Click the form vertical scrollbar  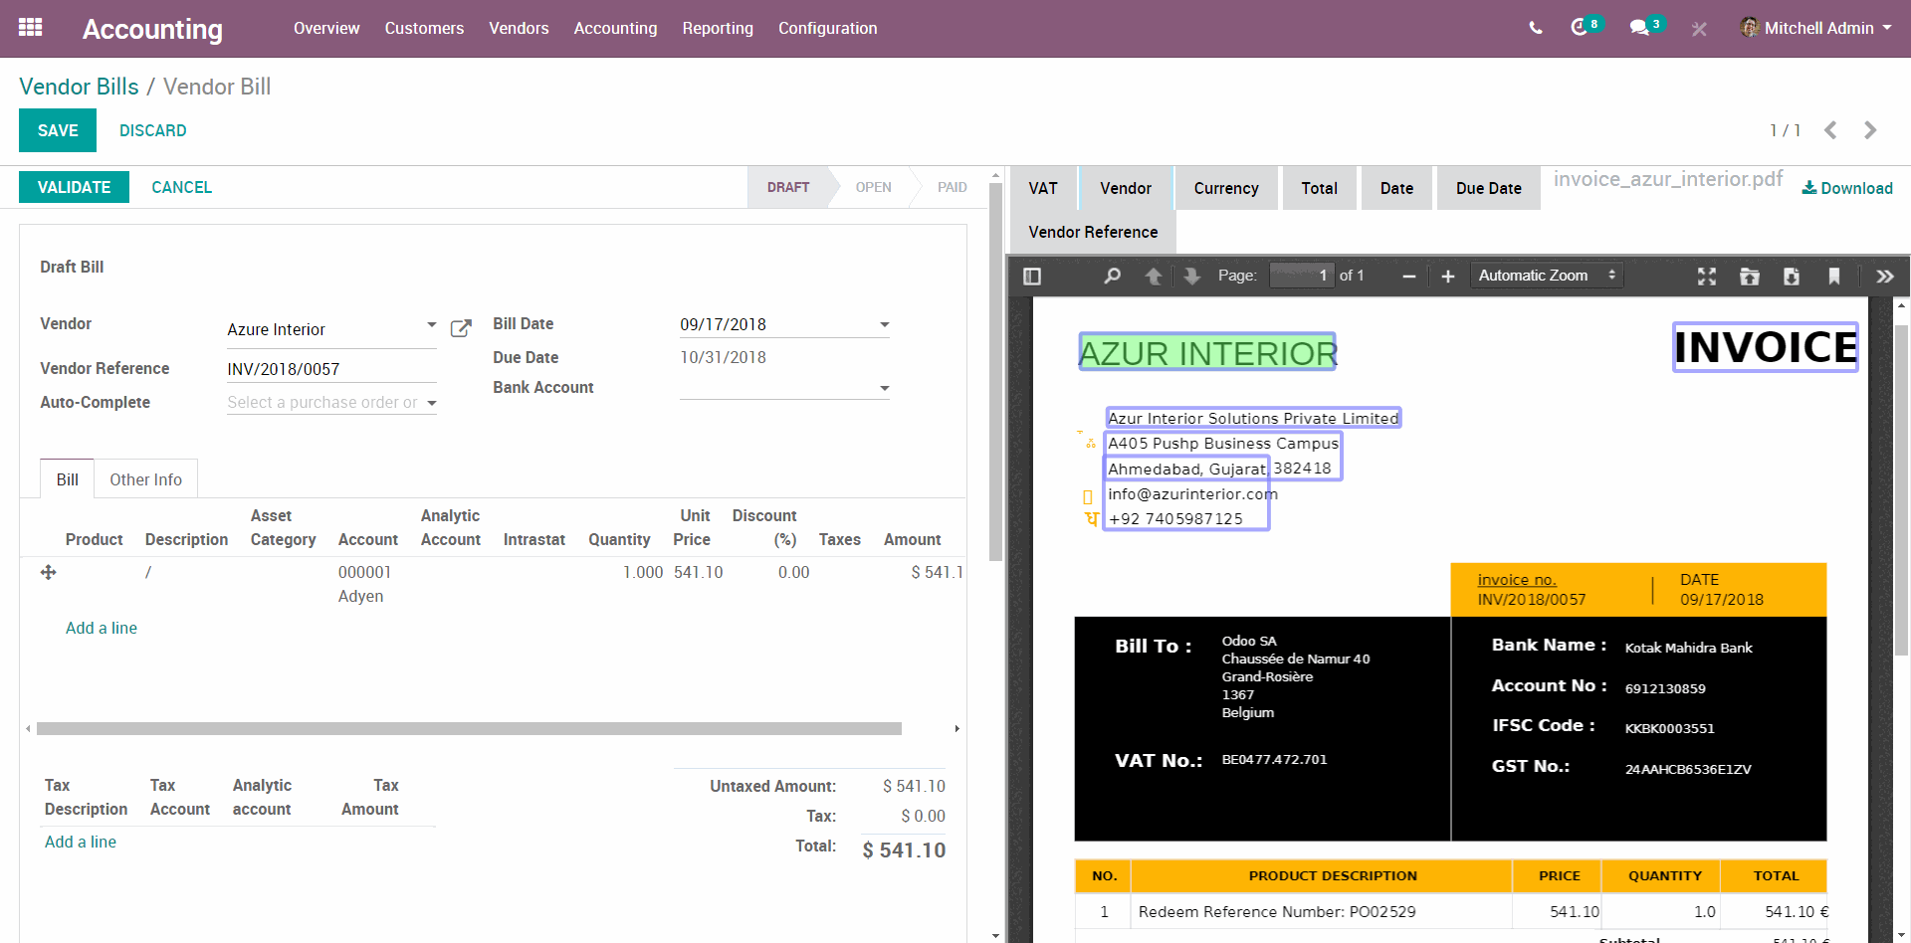pyautogui.click(x=995, y=373)
